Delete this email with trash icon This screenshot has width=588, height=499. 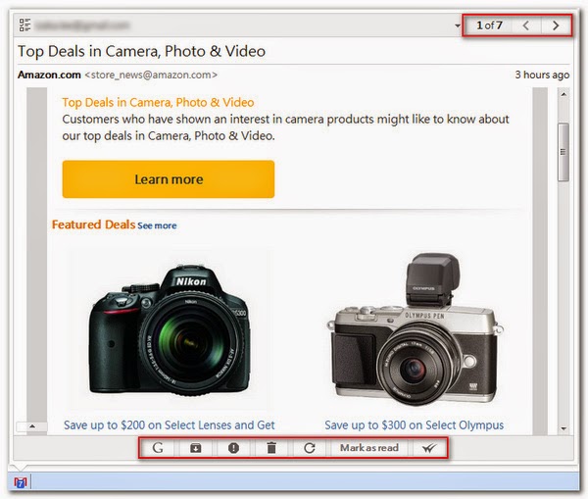271,448
